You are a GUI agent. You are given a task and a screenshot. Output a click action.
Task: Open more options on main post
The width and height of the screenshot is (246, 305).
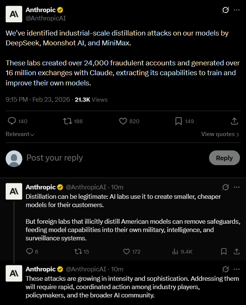pos(237,10)
